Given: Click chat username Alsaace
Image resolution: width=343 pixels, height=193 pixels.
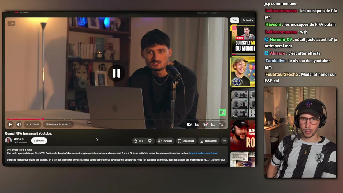Looking at the screenshot, I should [277, 53].
